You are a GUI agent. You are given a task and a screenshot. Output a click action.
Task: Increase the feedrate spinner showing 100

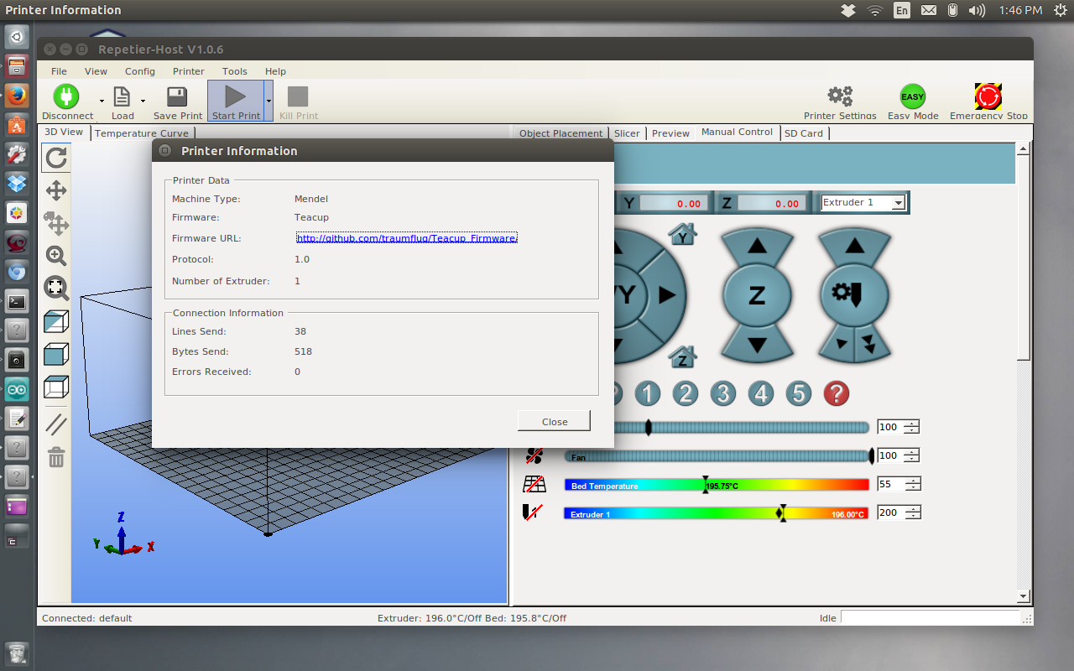click(x=911, y=424)
